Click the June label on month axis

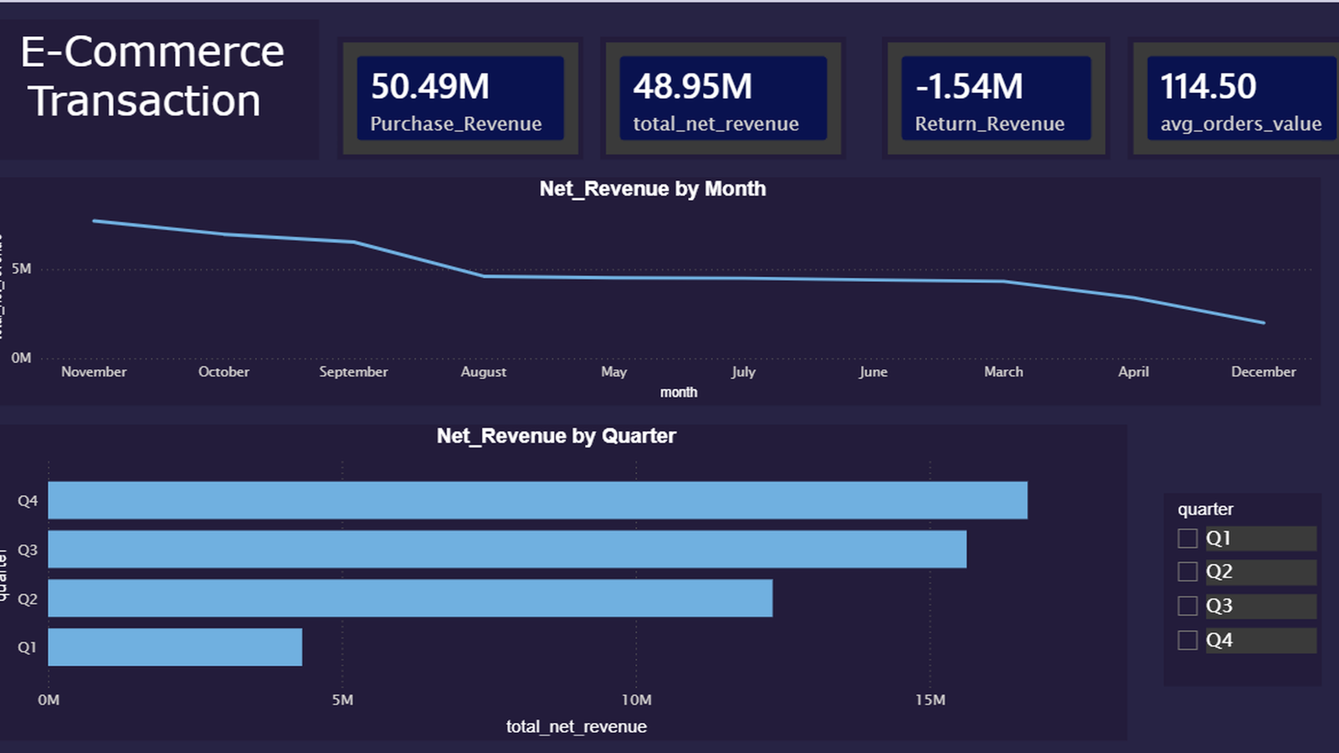[873, 371]
